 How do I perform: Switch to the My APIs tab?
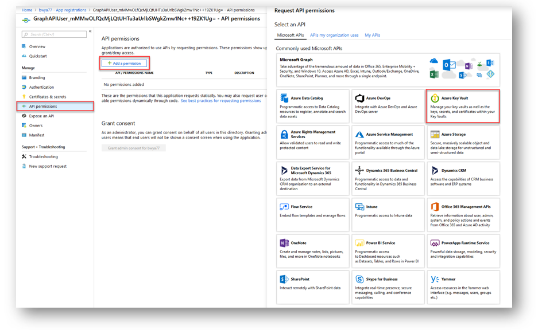372,35
